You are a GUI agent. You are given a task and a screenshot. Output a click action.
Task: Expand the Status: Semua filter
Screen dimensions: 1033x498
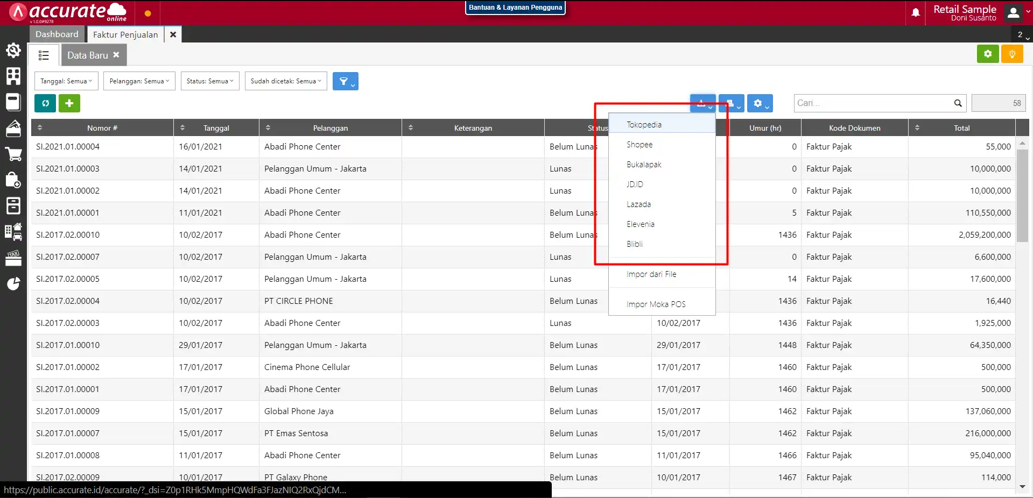coord(210,81)
